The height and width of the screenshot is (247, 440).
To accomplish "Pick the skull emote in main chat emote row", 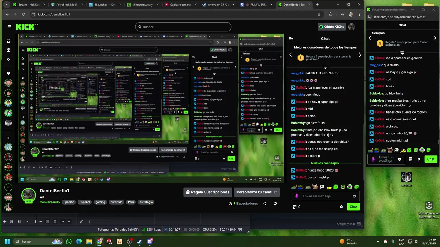I will tap(322, 187).
